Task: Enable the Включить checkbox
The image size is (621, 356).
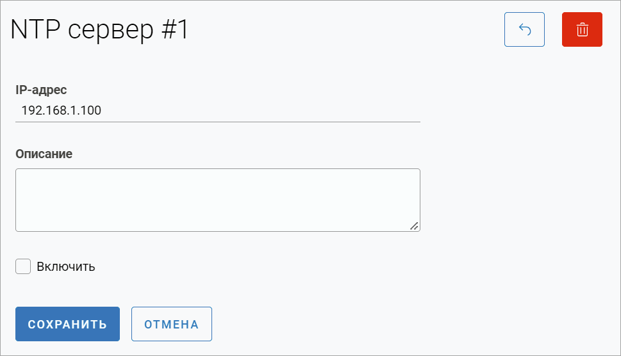Action: 23,266
